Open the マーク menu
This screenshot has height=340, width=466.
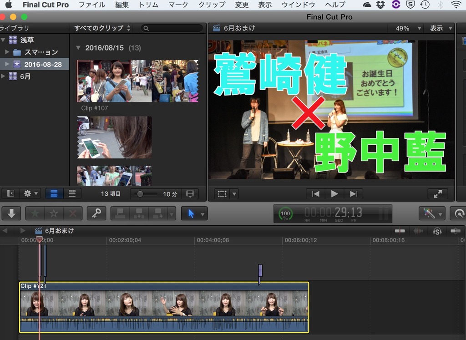coord(178,5)
